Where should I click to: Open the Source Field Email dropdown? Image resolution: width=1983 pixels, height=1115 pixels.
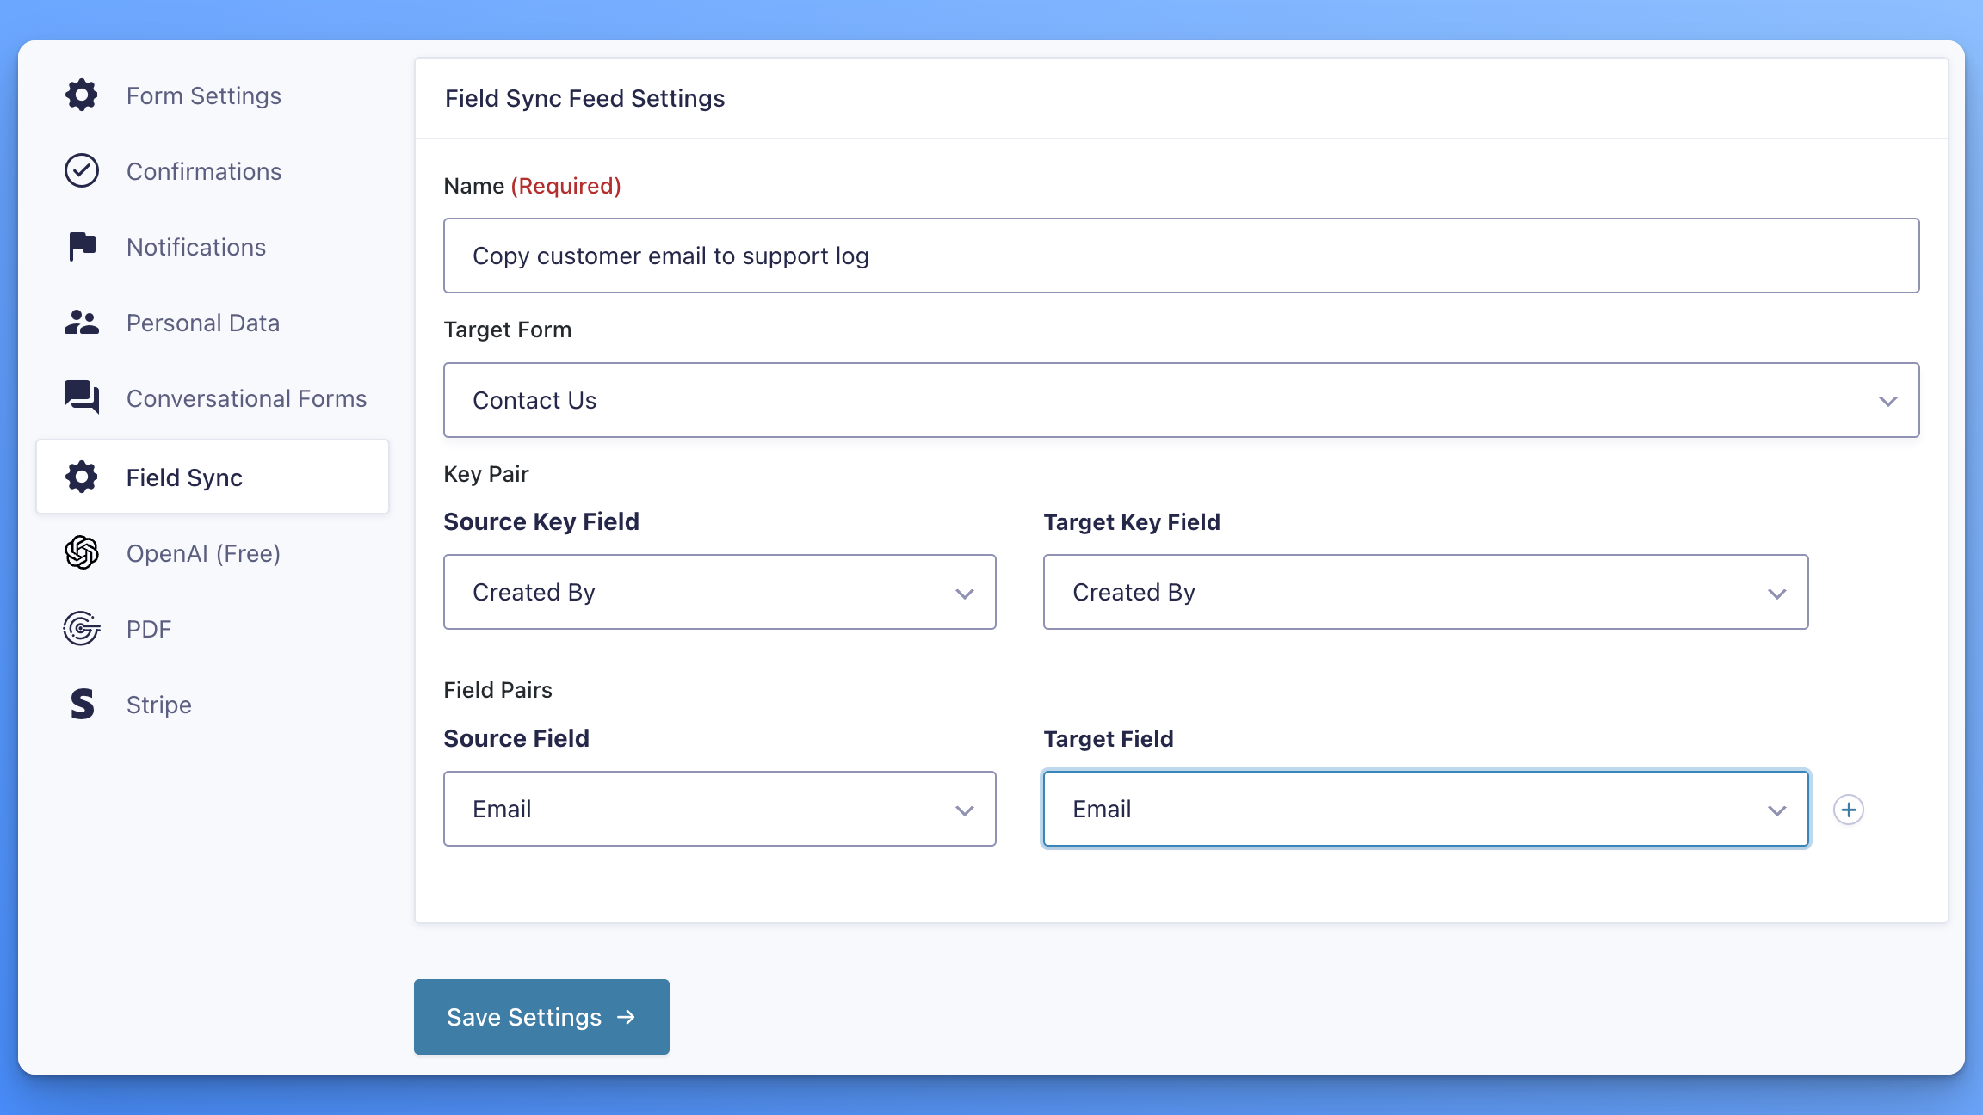[x=720, y=809]
